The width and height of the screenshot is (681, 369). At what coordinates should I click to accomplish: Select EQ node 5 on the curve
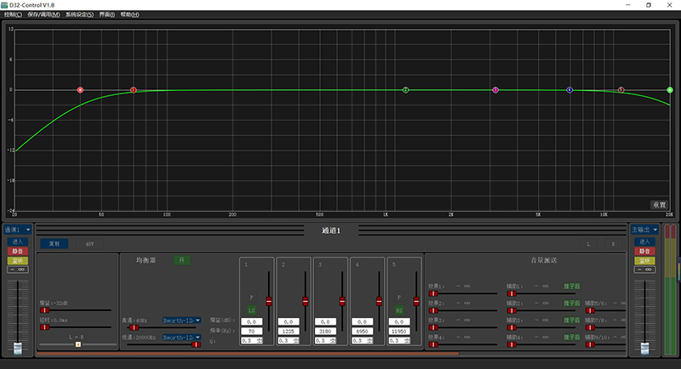click(x=621, y=89)
